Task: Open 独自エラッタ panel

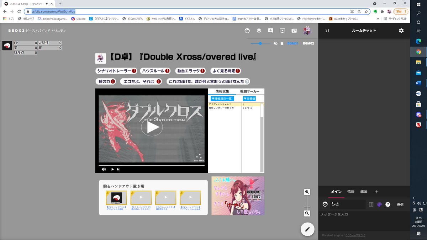Action: coord(191,71)
